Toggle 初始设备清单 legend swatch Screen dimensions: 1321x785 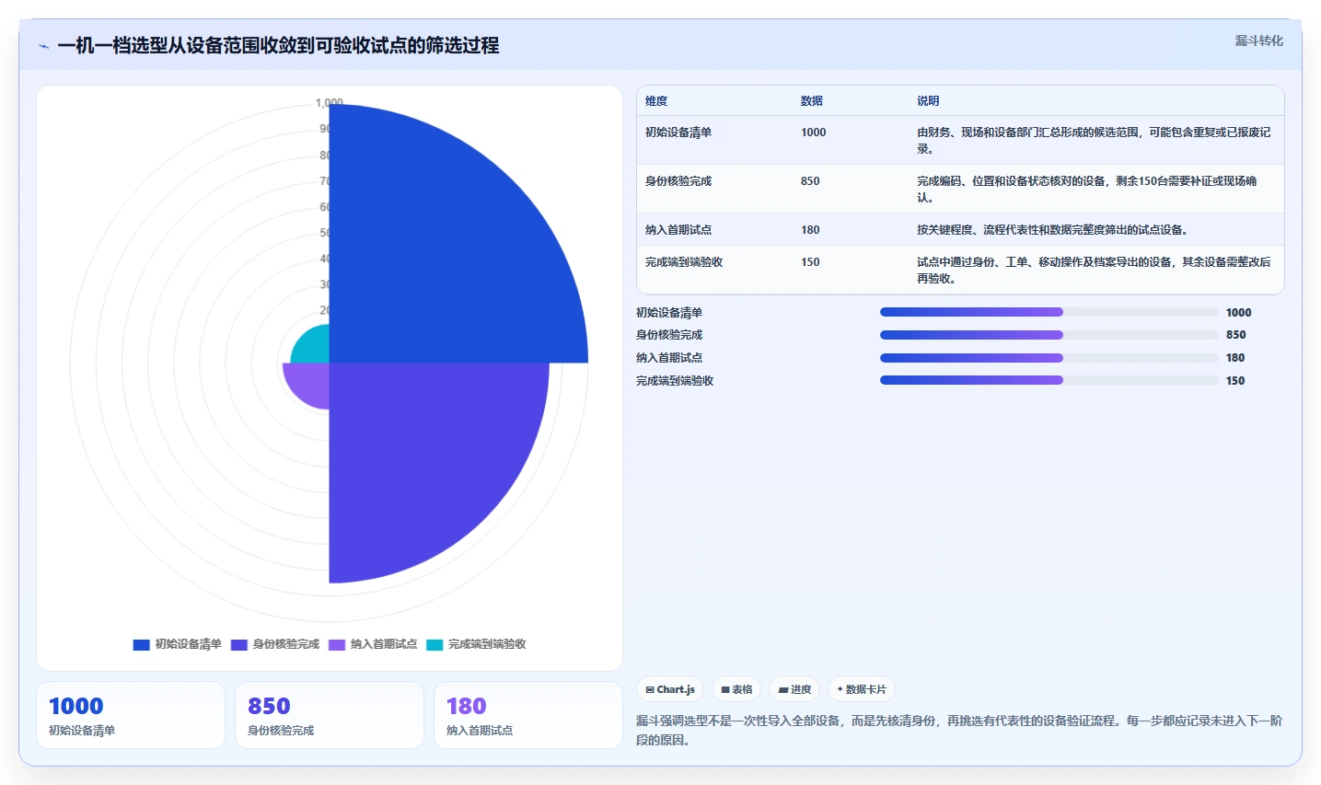coord(141,644)
